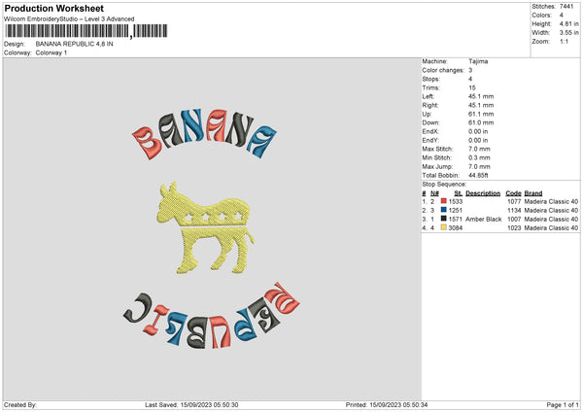Screen dimensions: 583x412
Task: Click the Colorway 1 value
Action: coord(51,52)
